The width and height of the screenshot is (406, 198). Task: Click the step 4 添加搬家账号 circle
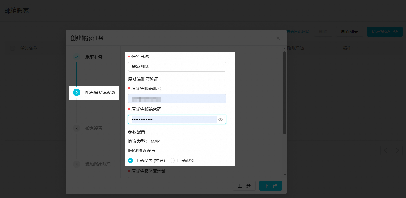tap(77, 164)
